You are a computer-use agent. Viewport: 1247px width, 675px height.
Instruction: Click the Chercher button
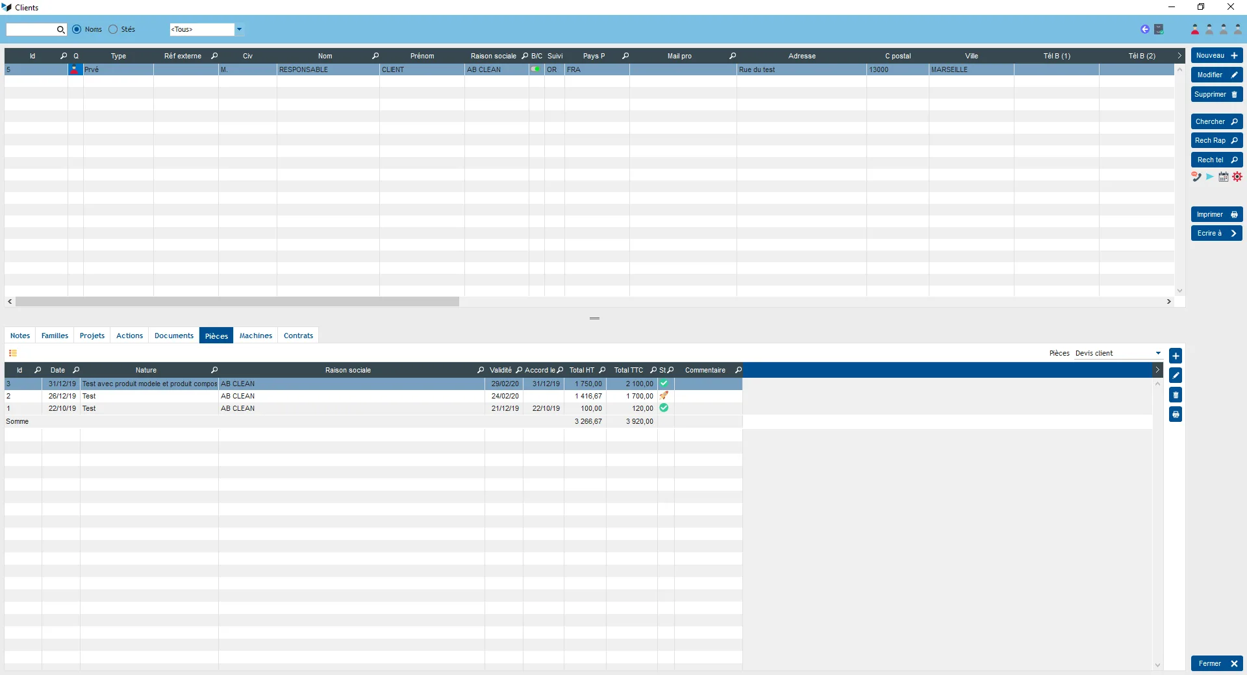click(1217, 122)
